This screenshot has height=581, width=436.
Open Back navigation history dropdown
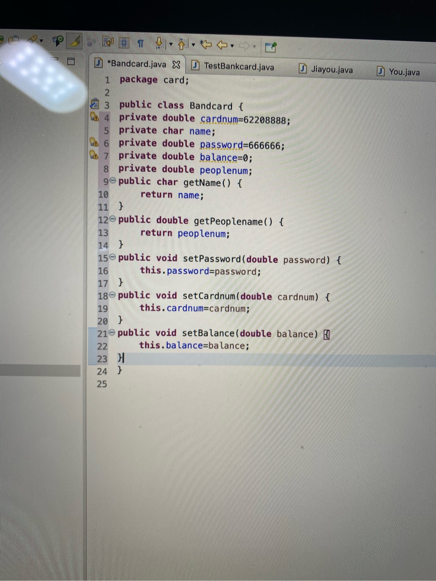coord(232,46)
